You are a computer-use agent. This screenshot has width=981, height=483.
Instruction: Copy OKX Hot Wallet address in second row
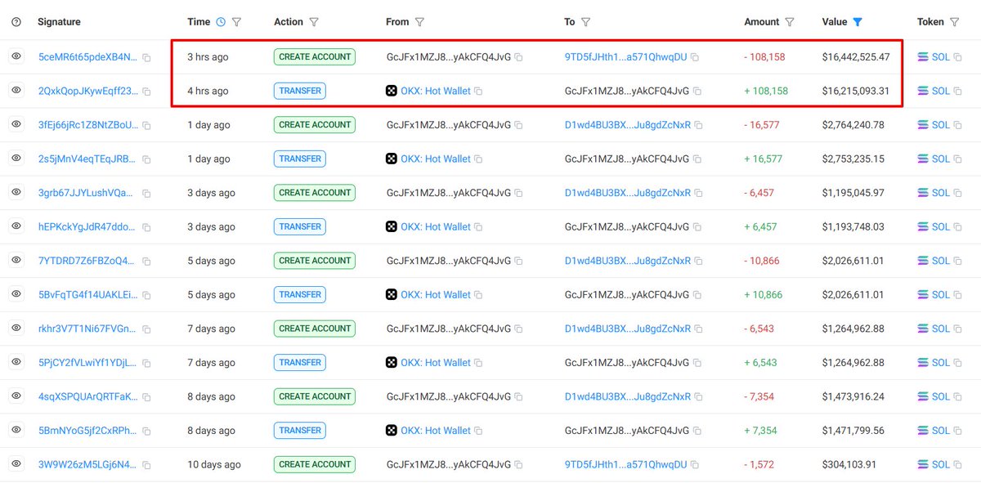[478, 92]
